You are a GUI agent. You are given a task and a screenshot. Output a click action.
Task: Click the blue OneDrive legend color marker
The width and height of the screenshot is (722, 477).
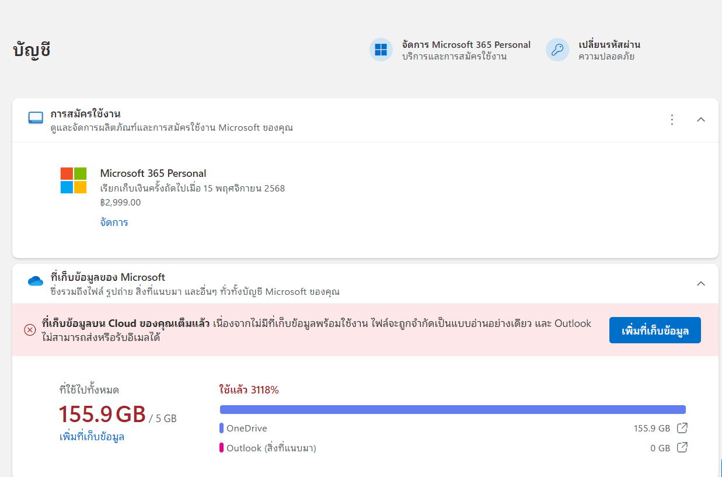pyautogui.click(x=222, y=429)
